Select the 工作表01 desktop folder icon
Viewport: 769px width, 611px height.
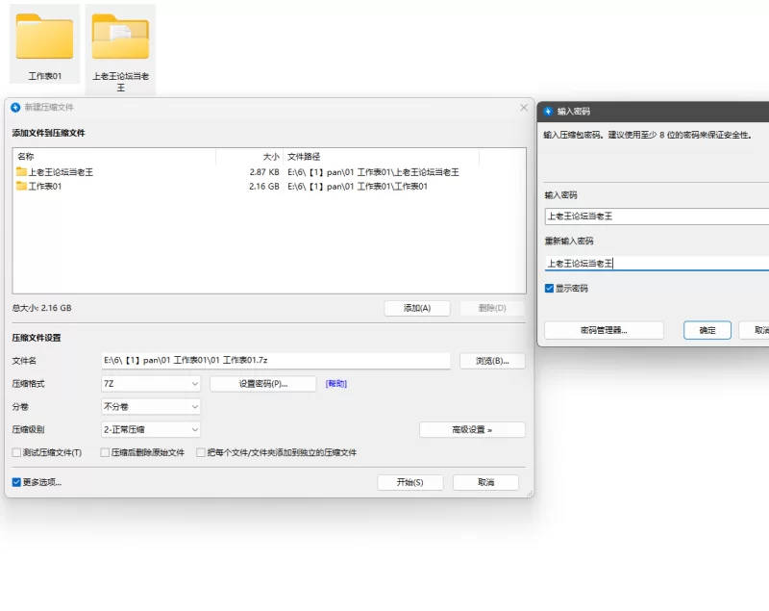pyautogui.click(x=44, y=38)
